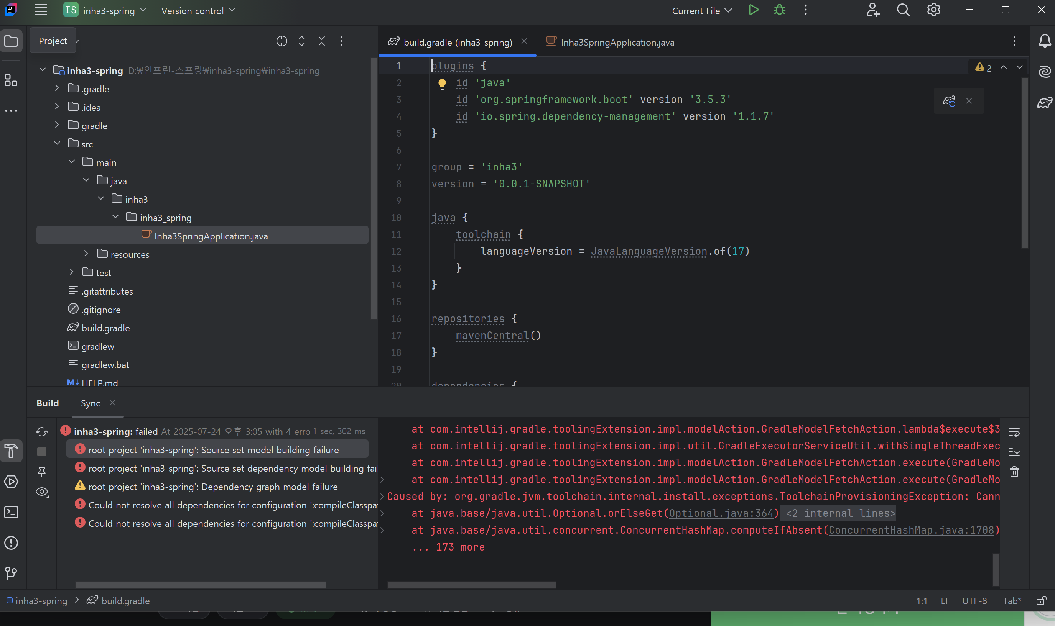Open Build tool window hammer icon
1055x626 pixels.
pyautogui.click(x=12, y=451)
